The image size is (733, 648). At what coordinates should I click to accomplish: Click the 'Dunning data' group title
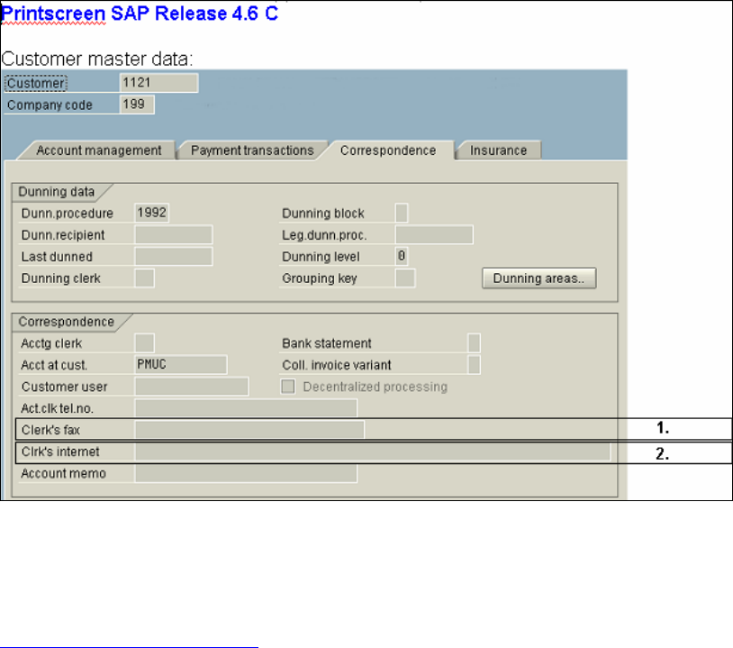pos(56,191)
